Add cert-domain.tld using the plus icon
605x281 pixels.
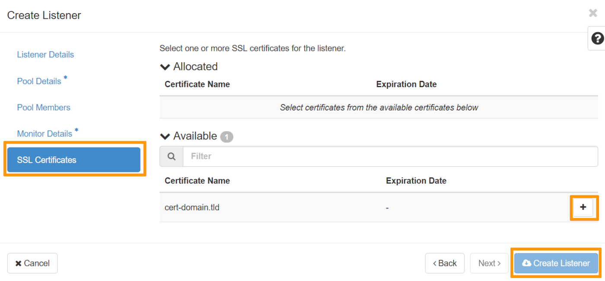tap(583, 207)
